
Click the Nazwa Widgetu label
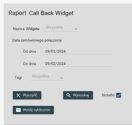pyautogui.click(x=26, y=29)
